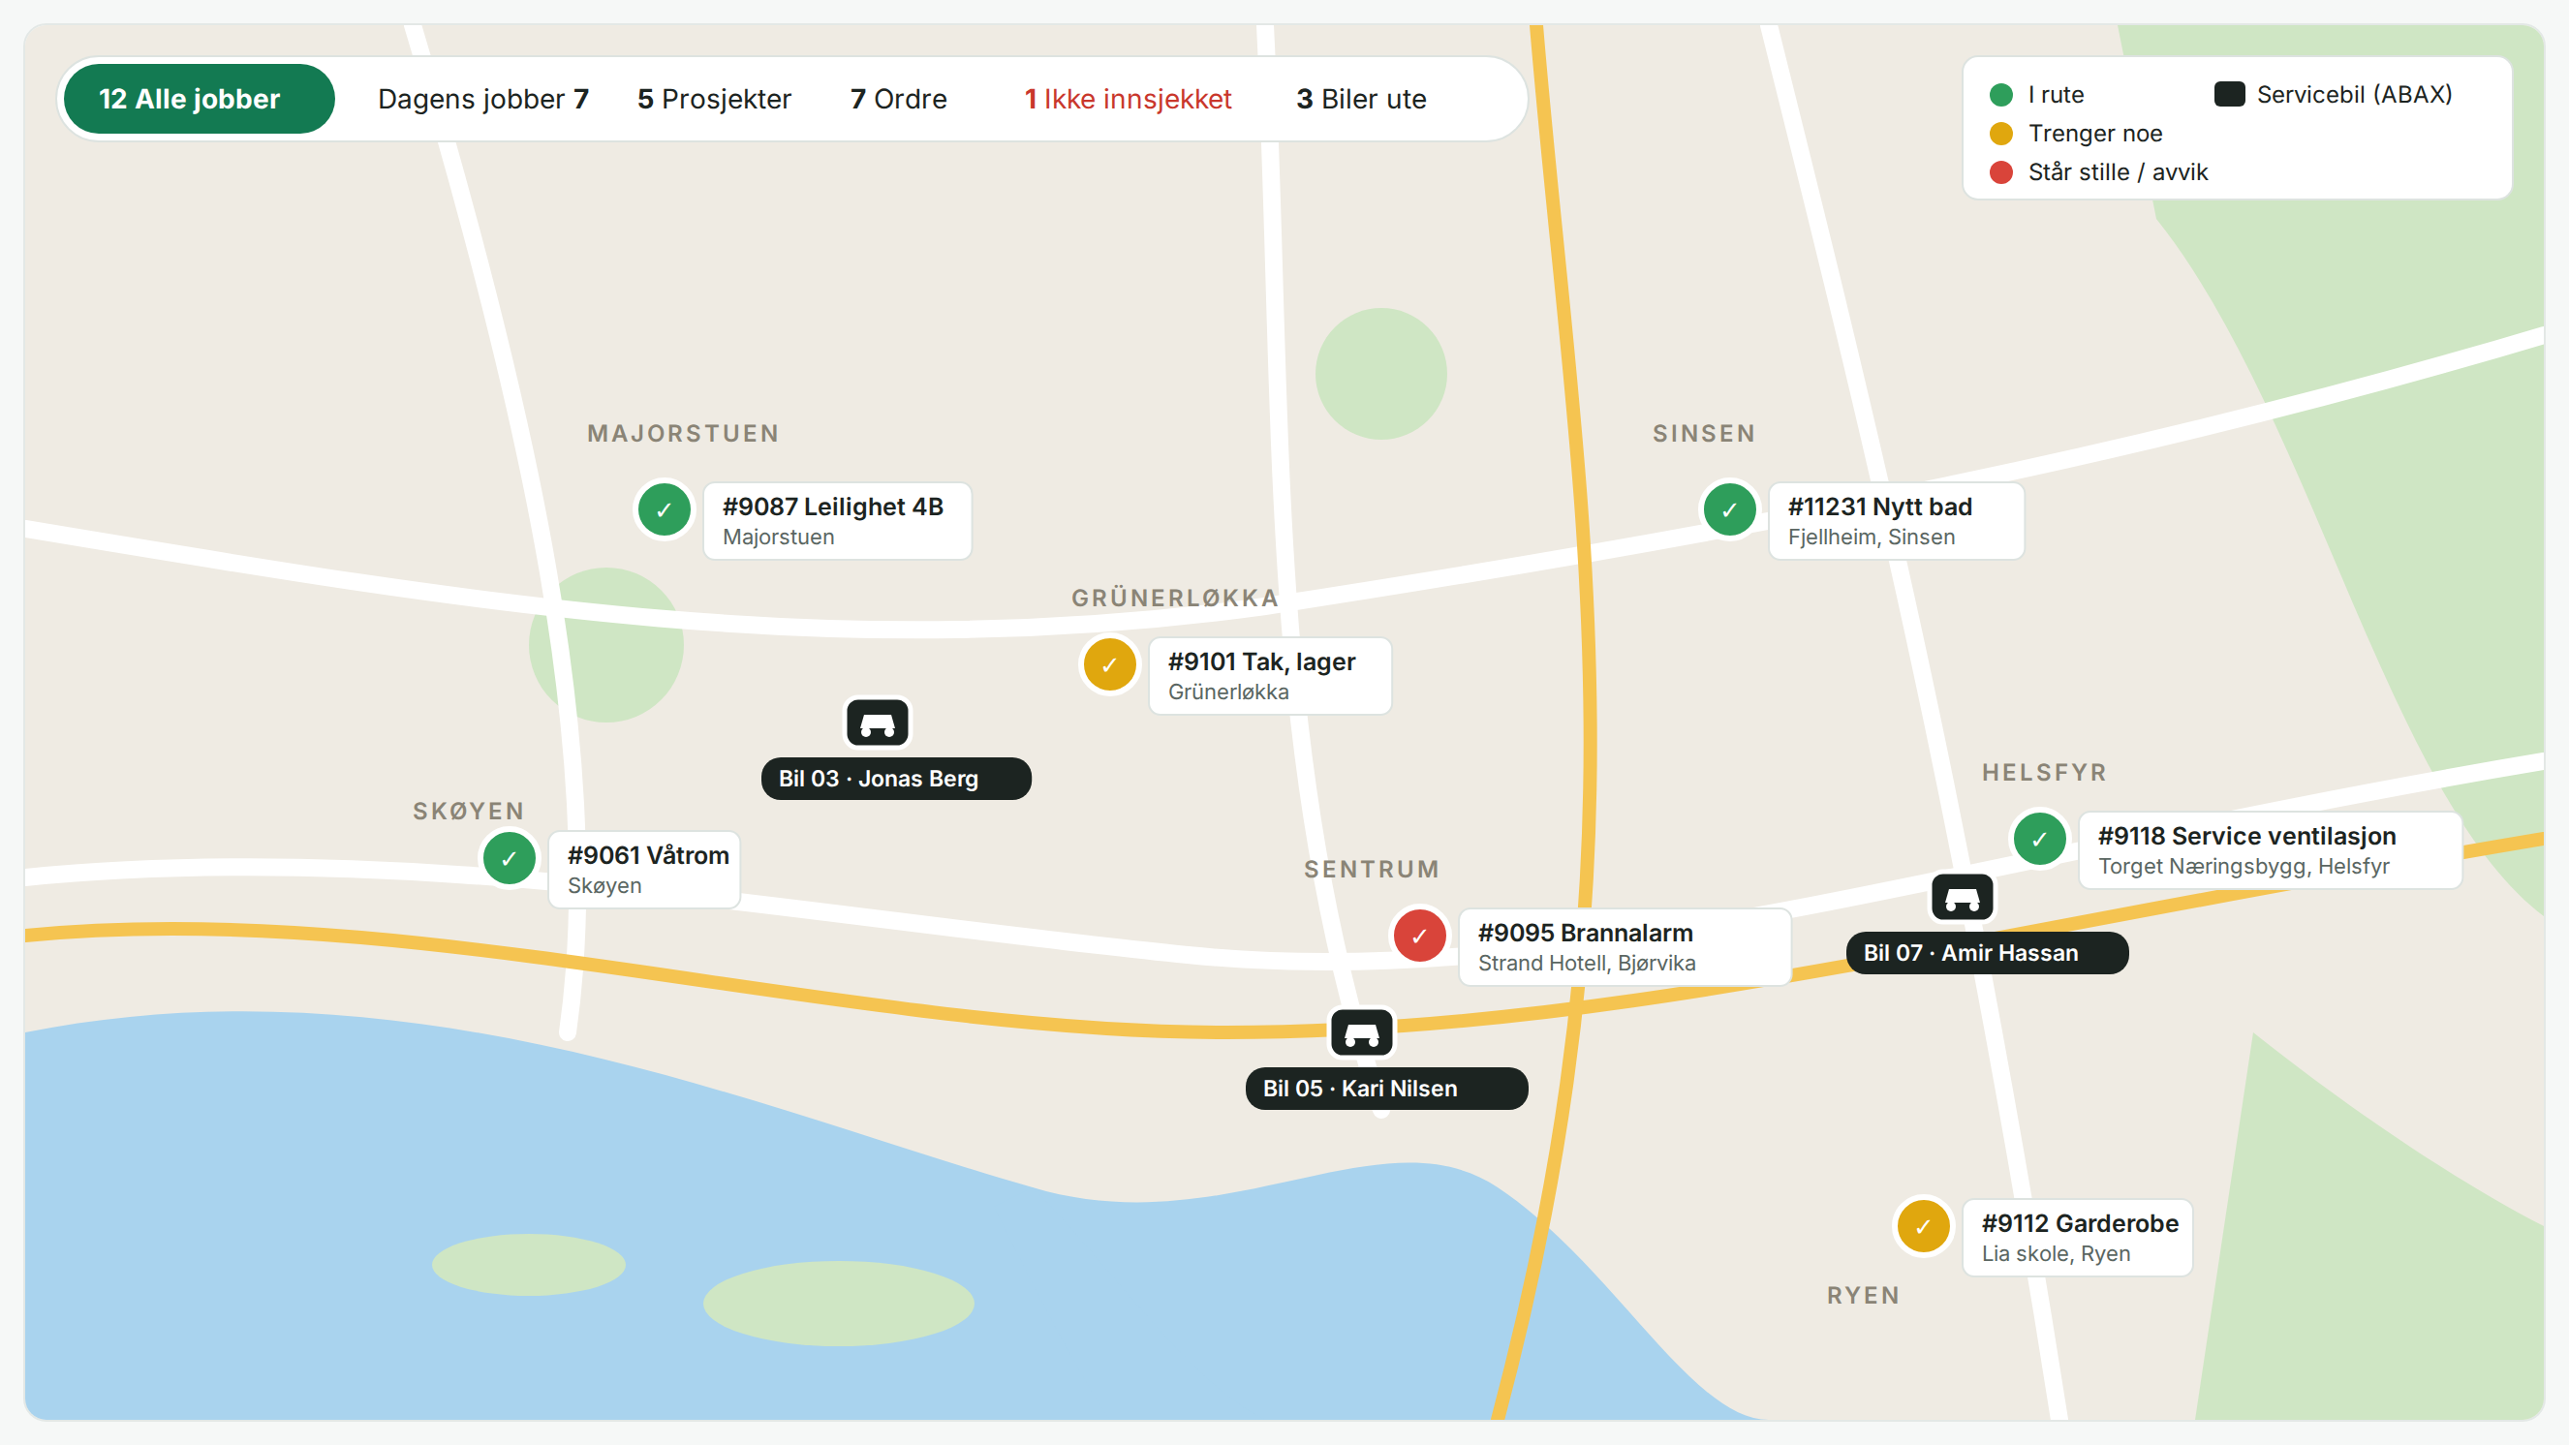This screenshot has width=2569, height=1445.
Task: Click the Bil 05 · Kari Nilsen label
Action: 1386,1088
